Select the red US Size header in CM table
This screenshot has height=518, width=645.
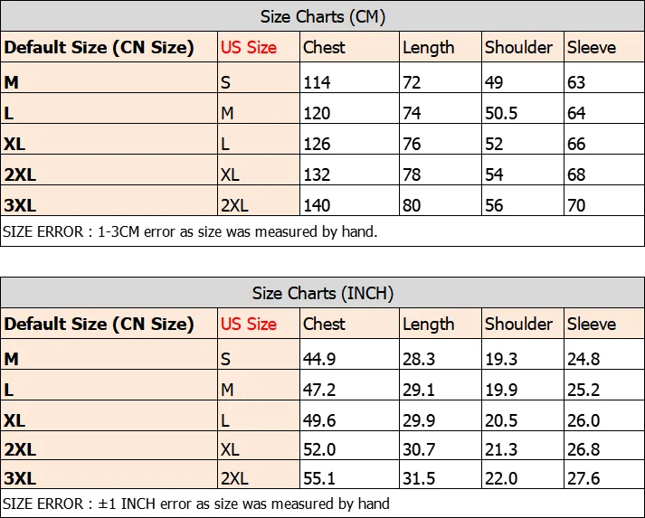pyautogui.click(x=249, y=47)
